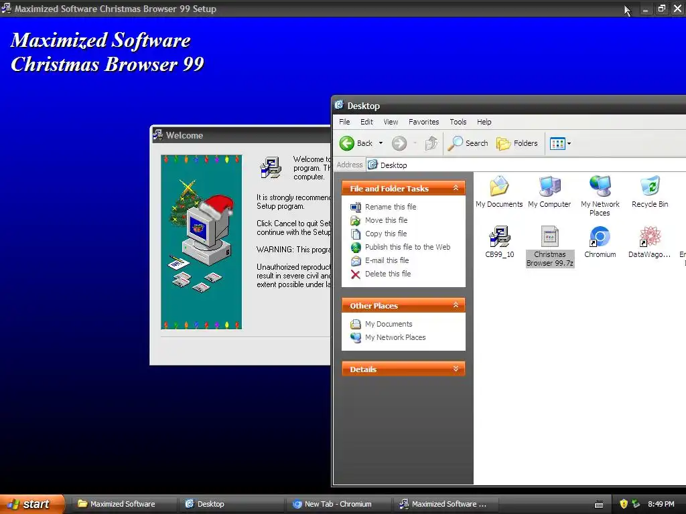Click the Copy this file icon
Image resolution: width=686 pixels, height=514 pixels.
click(356, 234)
